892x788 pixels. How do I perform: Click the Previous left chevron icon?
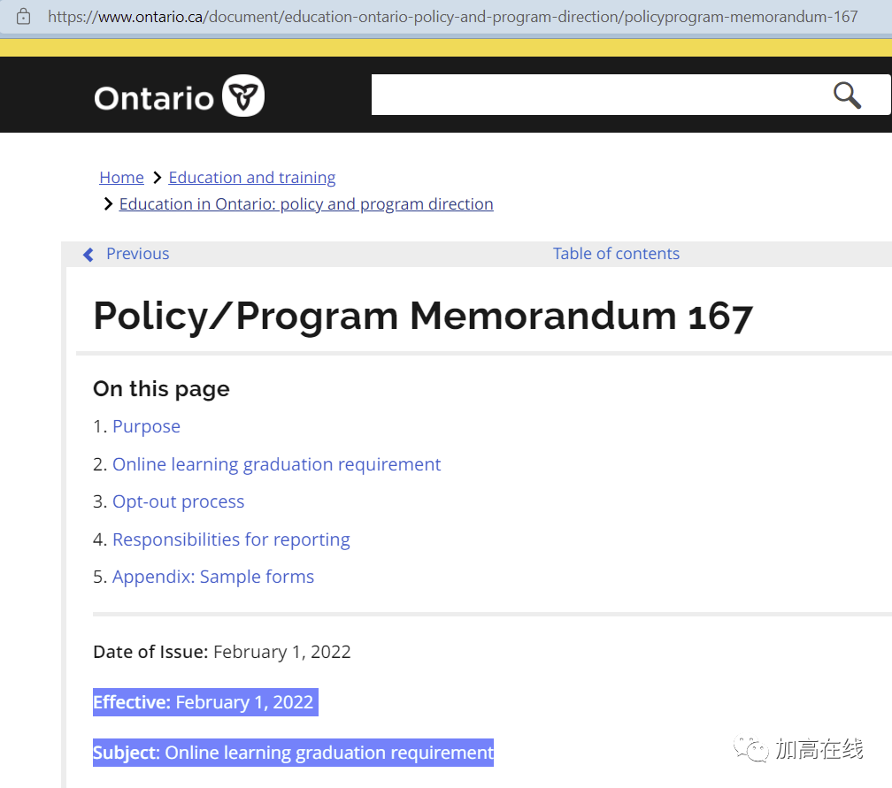tap(88, 254)
